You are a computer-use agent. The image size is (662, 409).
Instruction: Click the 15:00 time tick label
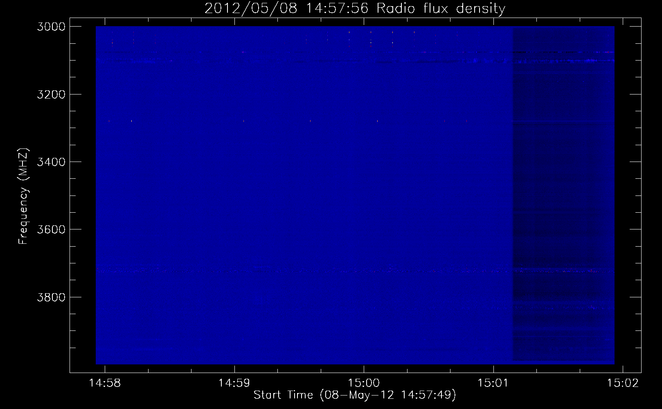click(364, 383)
